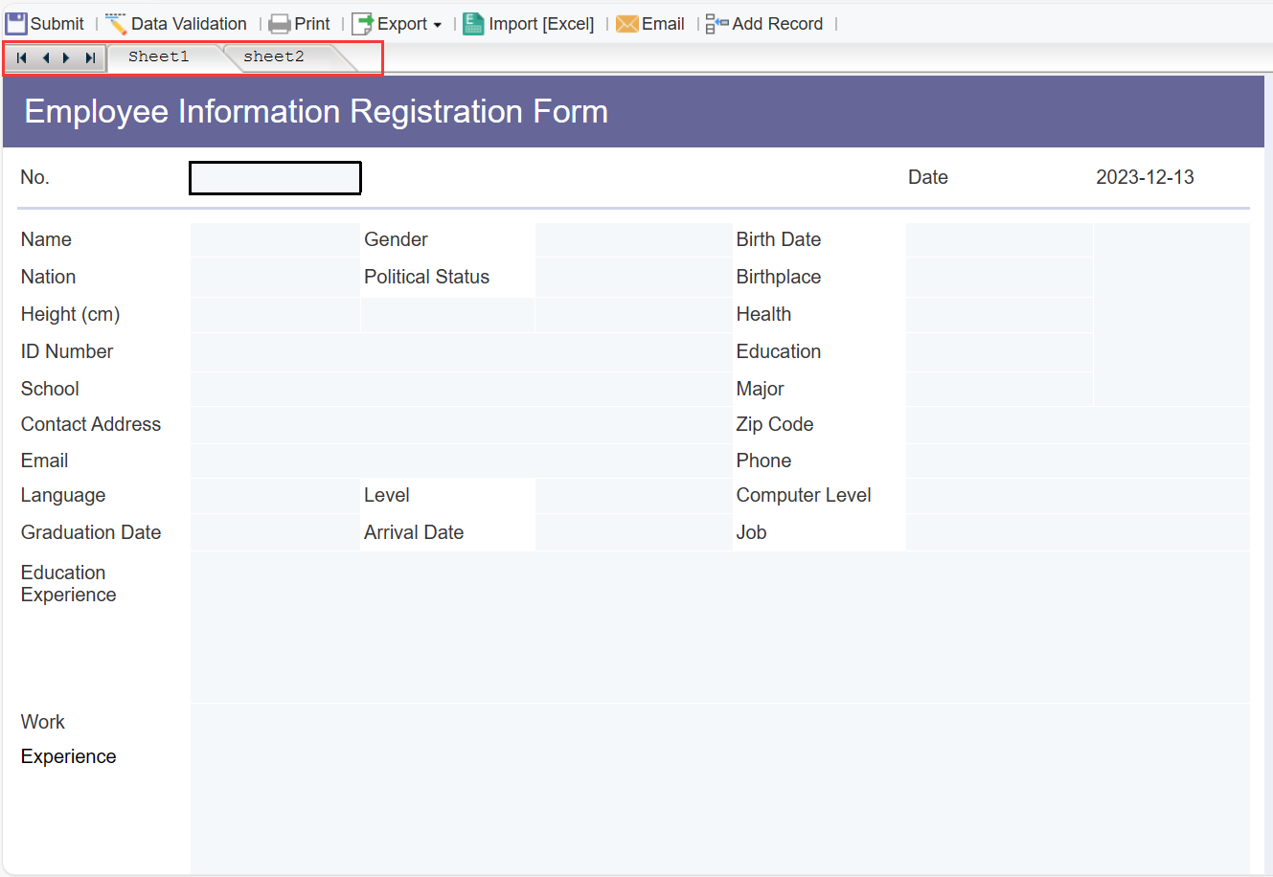The image size is (1273, 877).
Task: Select the Data Validation wand icon
Action: click(x=115, y=23)
